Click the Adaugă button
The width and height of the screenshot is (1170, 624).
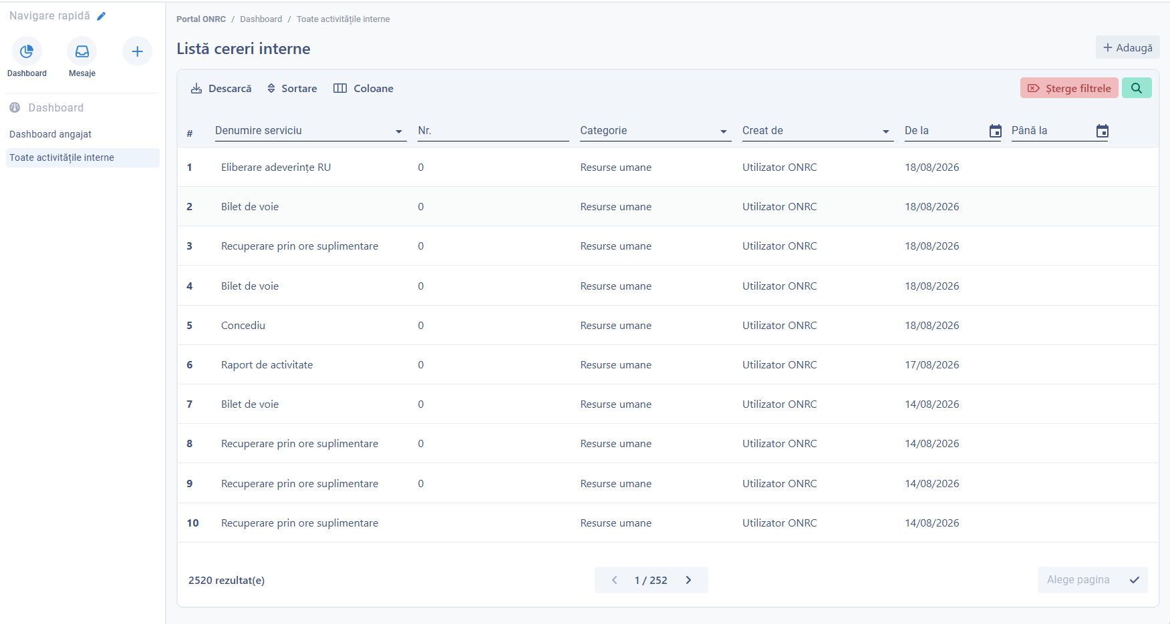point(1128,47)
